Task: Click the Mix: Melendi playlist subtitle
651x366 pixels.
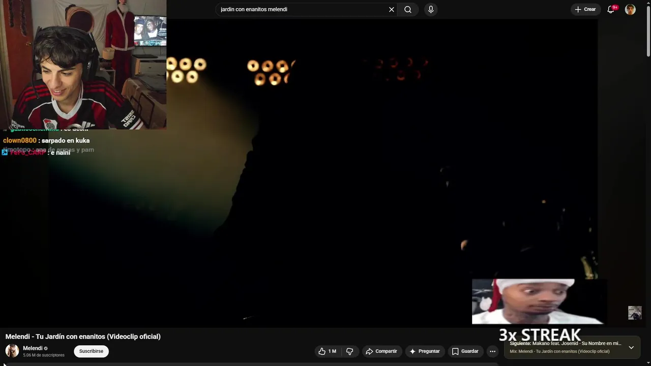Action: [x=559, y=351]
